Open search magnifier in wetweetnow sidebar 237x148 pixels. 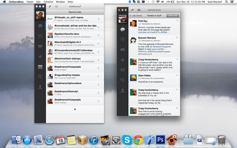pyautogui.click(x=123, y=80)
